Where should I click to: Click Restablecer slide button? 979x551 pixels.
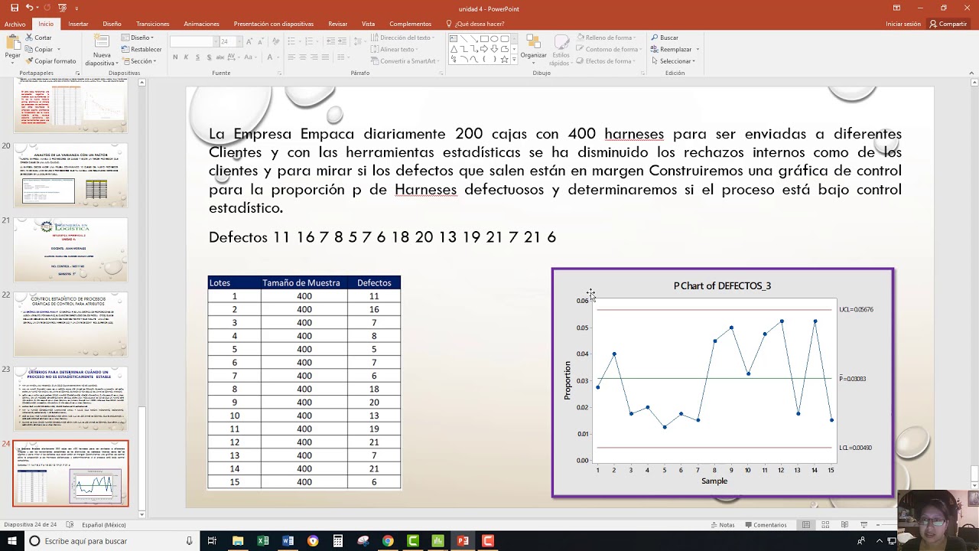[141, 49]
